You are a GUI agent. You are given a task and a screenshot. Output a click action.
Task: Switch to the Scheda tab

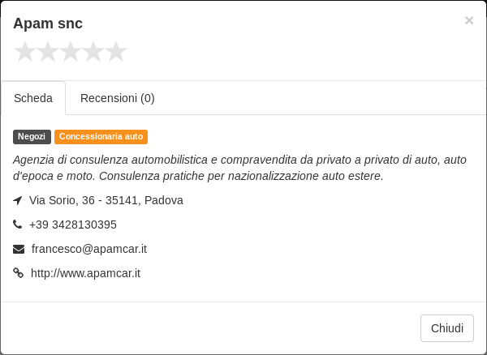(33, 98)
